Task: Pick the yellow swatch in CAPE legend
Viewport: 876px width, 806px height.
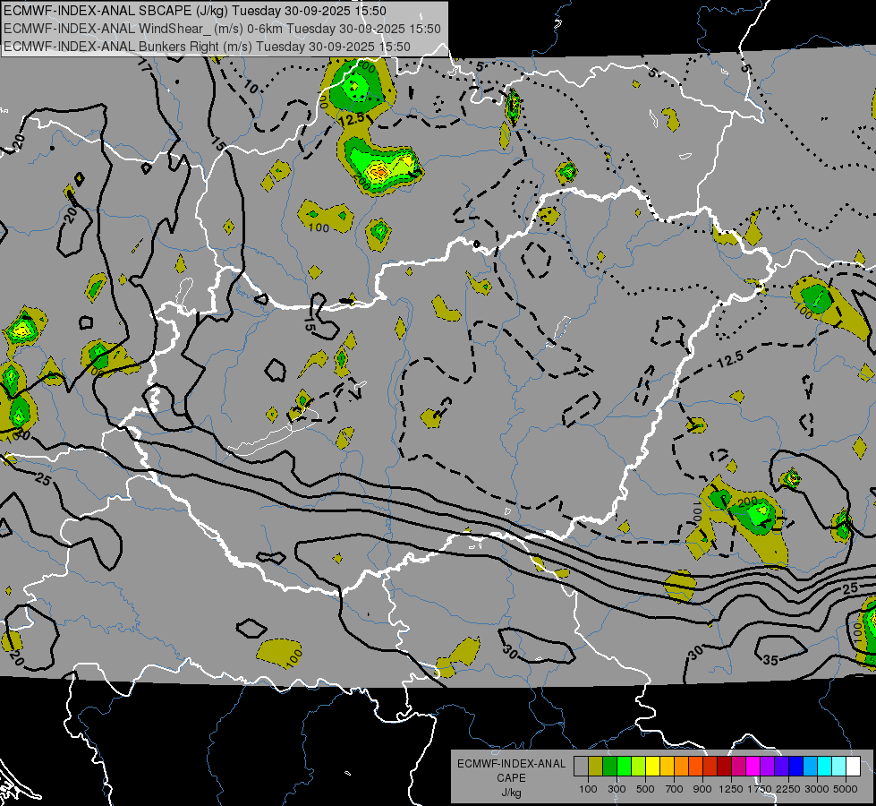Action: (652, 767)
